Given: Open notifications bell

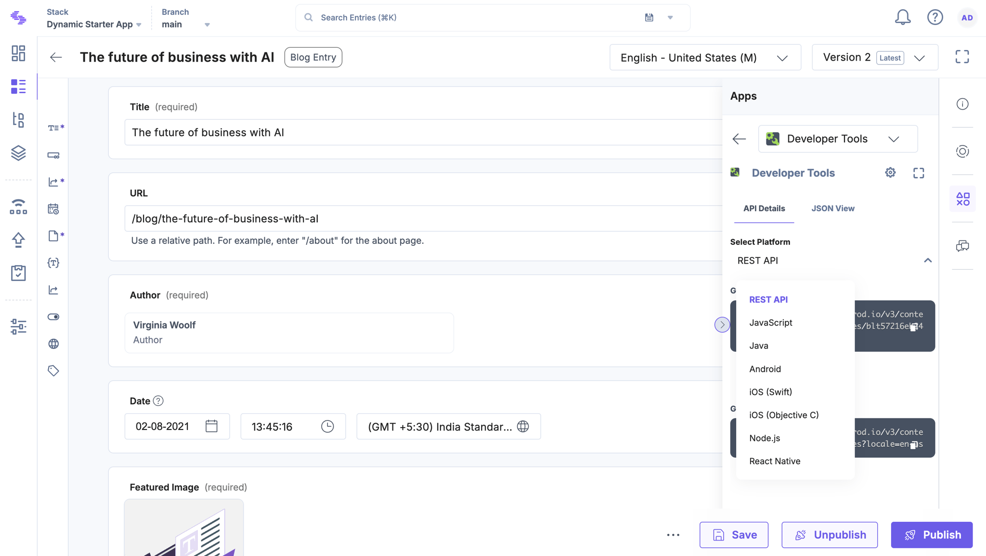Looking at the screenshot, I should click(x=903, y=17).
